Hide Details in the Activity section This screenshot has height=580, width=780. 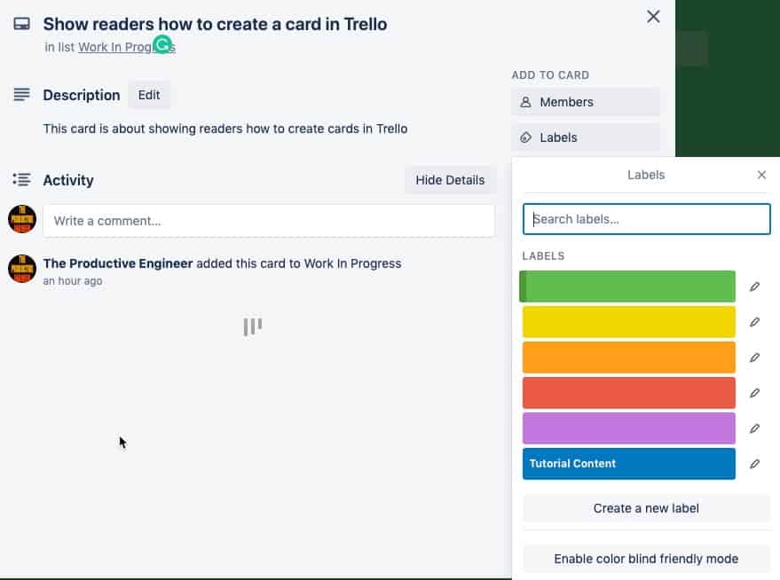(450, 180)
